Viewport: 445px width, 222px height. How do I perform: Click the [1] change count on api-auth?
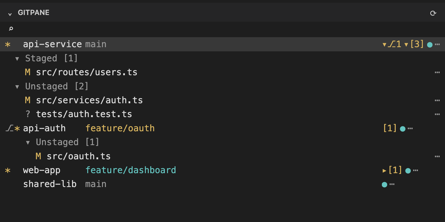pyautogui.click(x=390, y=128)
